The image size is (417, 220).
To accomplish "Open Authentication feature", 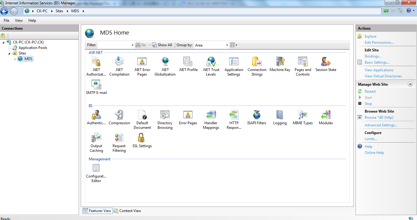I will (96, 117).
